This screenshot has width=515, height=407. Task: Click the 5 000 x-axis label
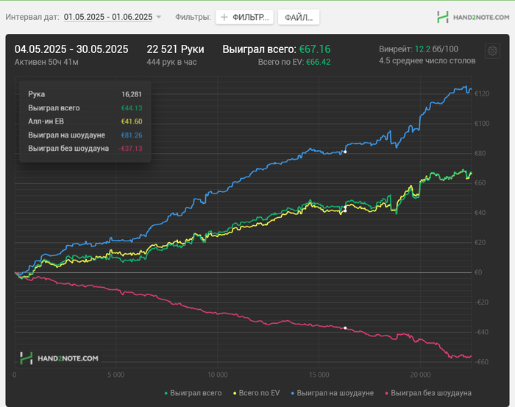coord(116,375)
